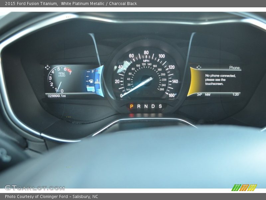Click the R gear indicator
Viewport: 266px width, 200px height.
(x=139, y=106)
